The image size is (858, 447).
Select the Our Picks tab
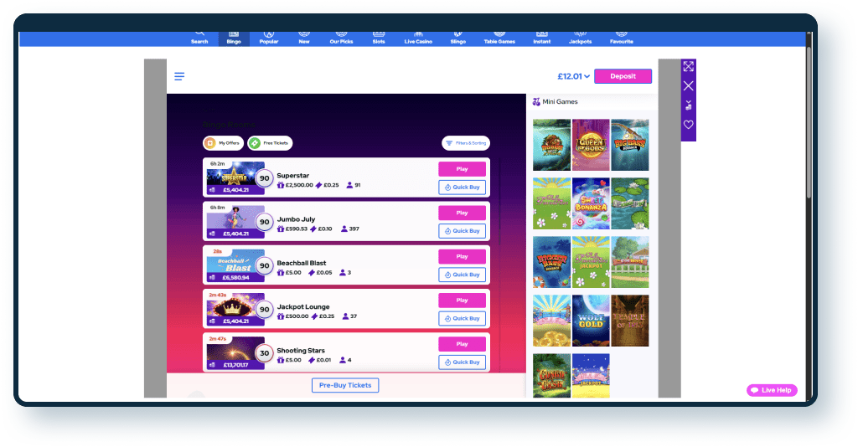pos(341,38)
